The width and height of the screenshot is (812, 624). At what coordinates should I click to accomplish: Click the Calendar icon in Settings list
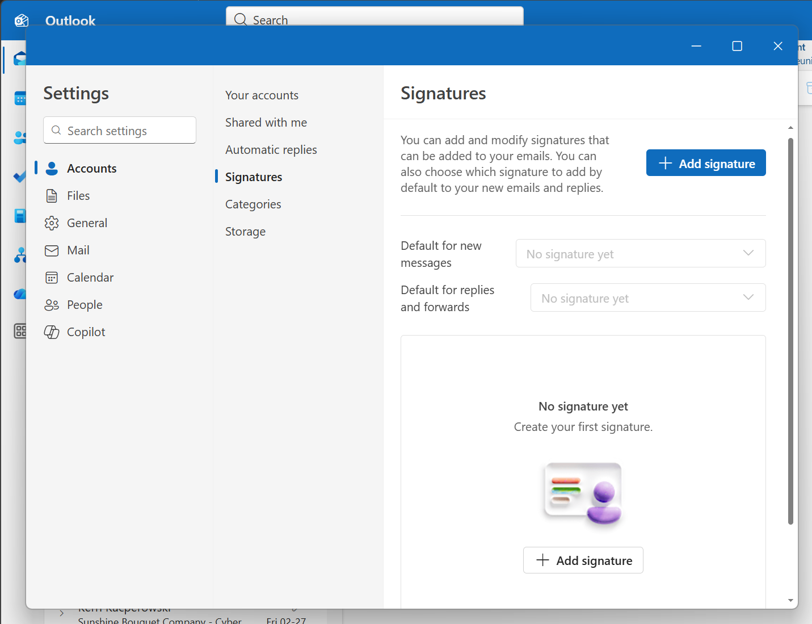click(52, 278)
